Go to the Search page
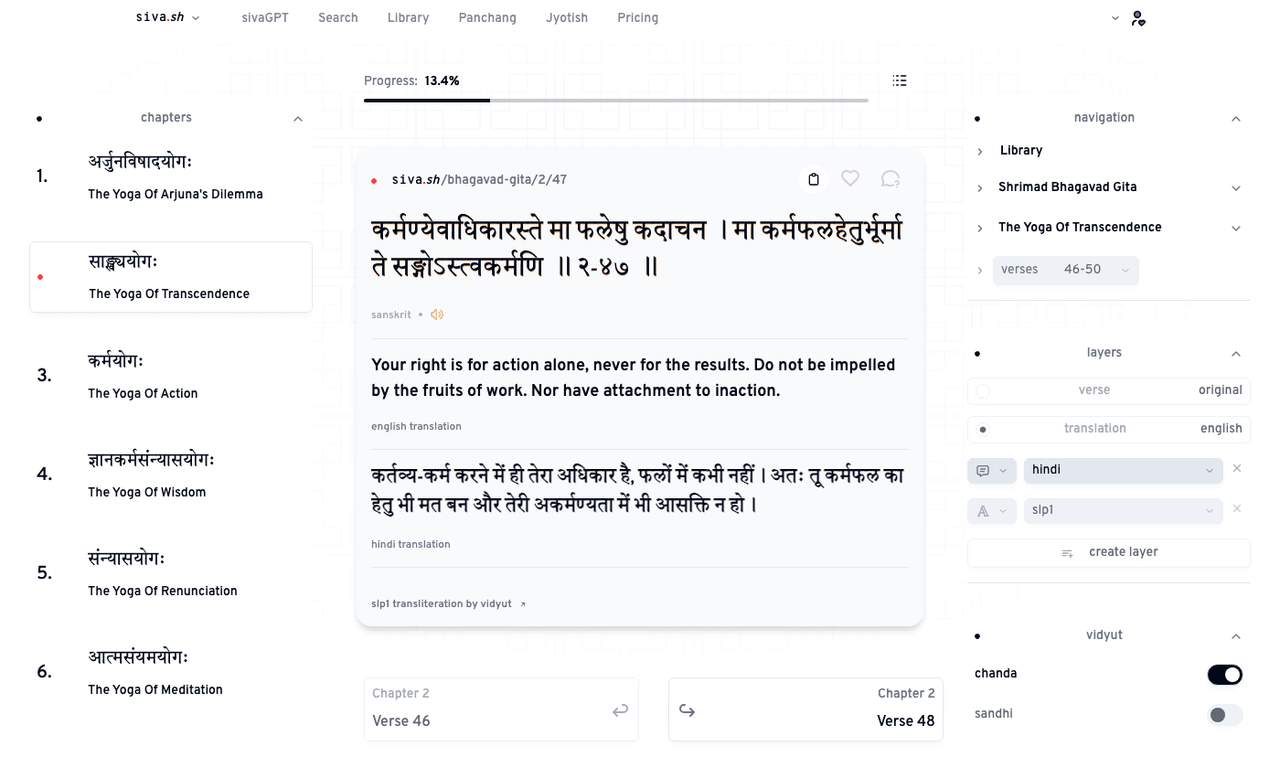Screen dimensions: 1280x768 point(338,18)
